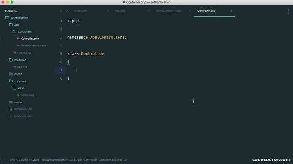The height and width of the screenshot is (164, 293).
Task: Go forward with the right tab arrow
Action: point(67,11)
